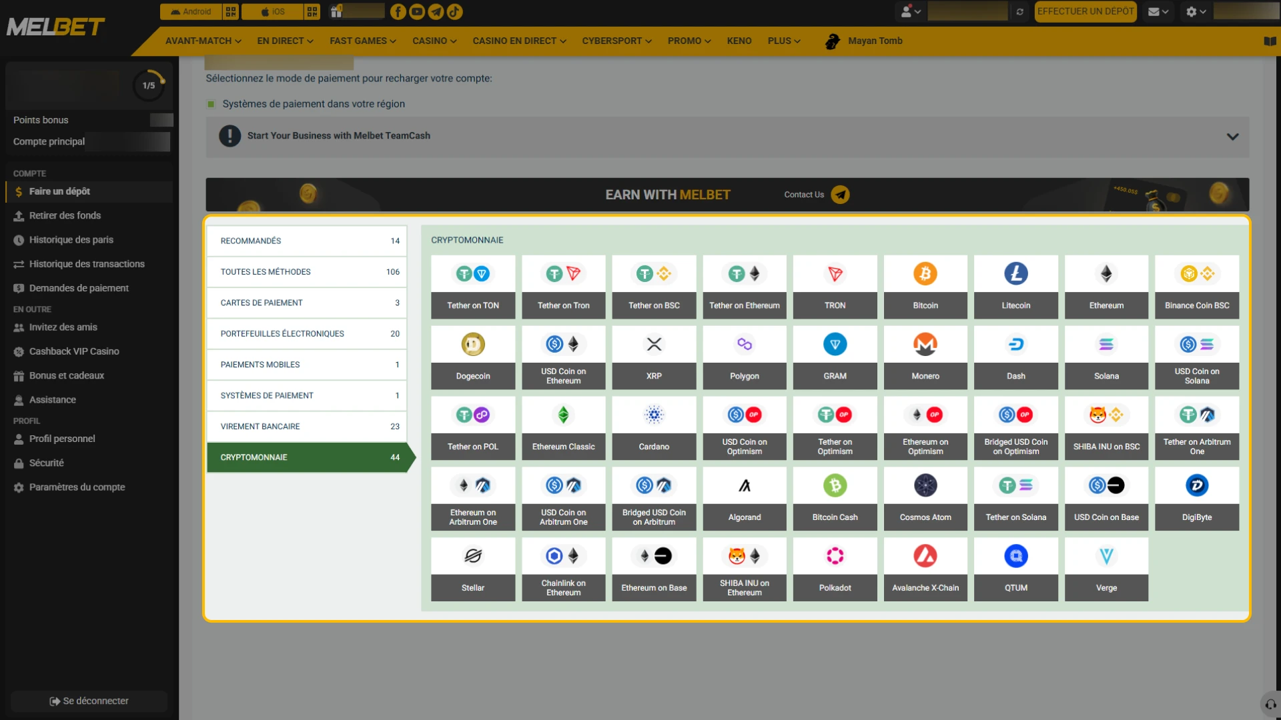
Task: Pick the DigiByte payment tile
Action: pyautogui.click(x=1196, y=499)
